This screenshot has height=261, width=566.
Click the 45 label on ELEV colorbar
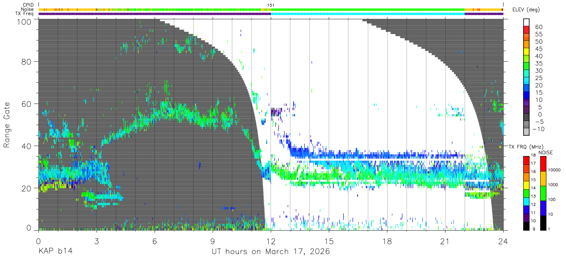click(538, 49)
